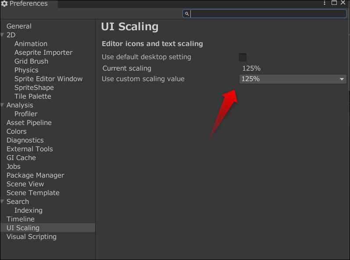
Task: Focus the preferences search field
Action: click(x=268, y=14)
